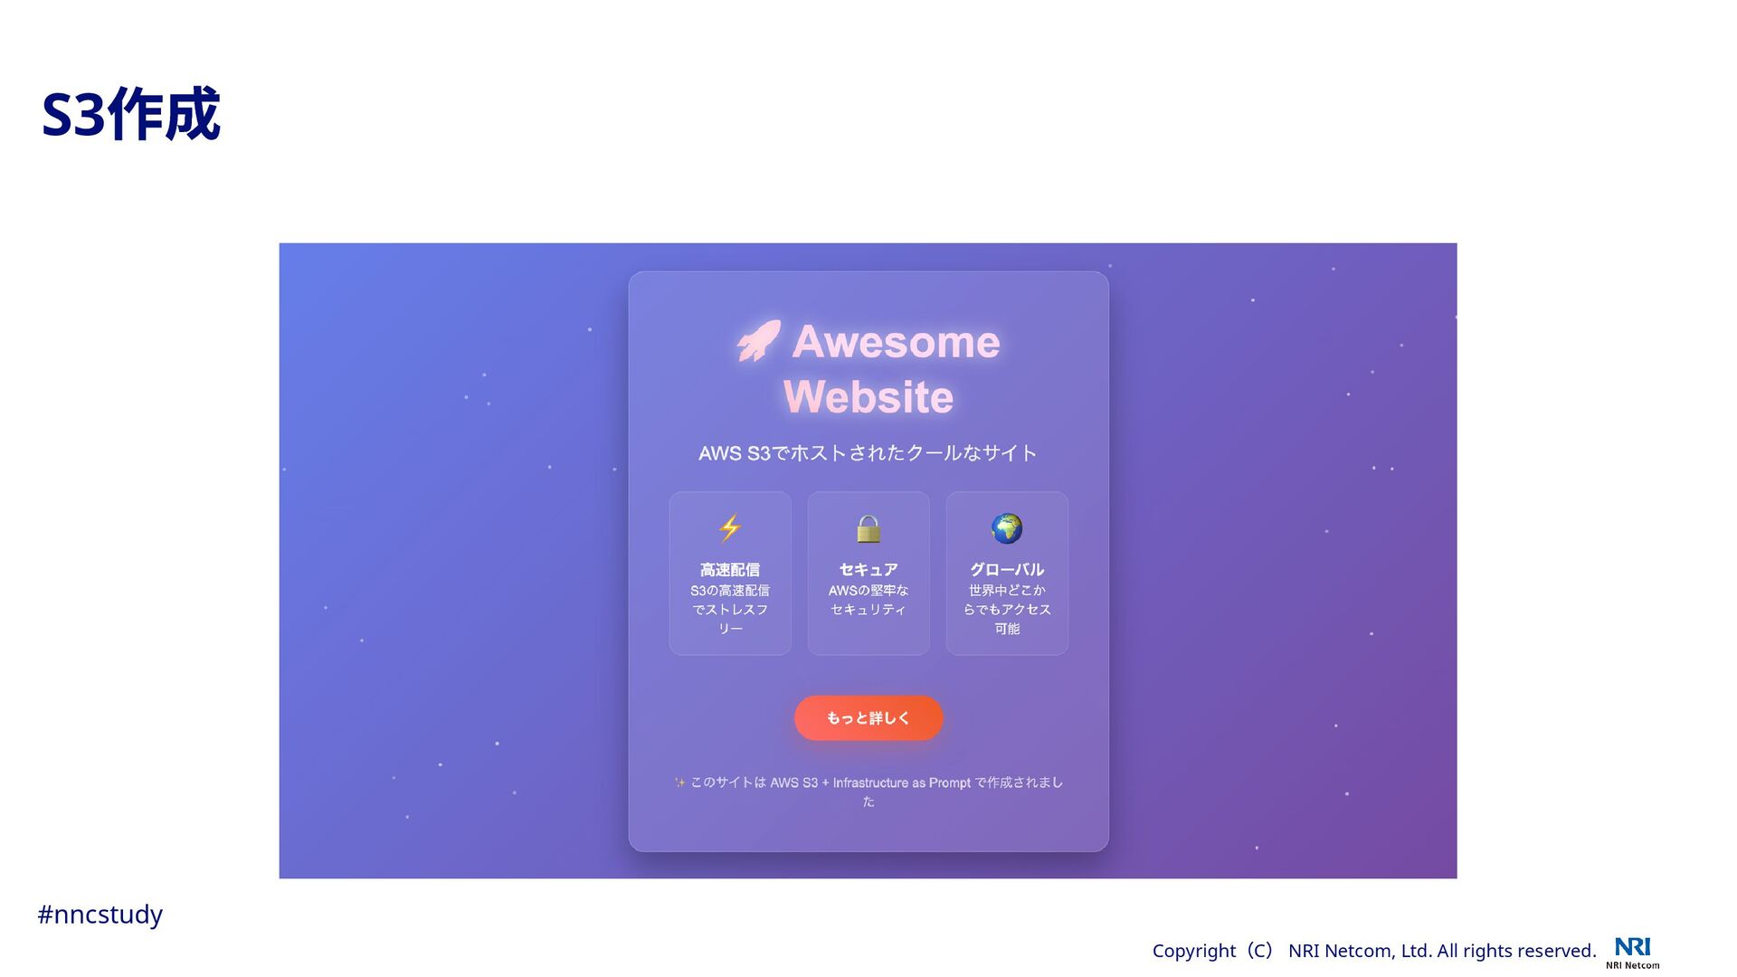The image size is (1737, 977).
Task: Click the AWSの堅牢なセキュリティ description
Action: [x=868, y=600]
